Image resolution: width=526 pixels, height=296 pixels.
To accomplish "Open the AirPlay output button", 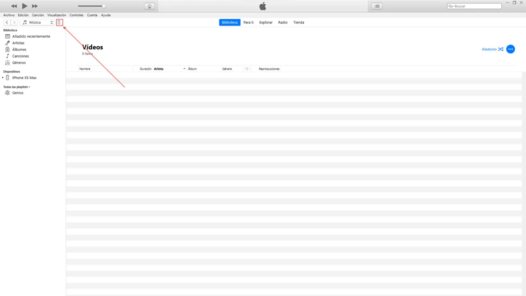I will [x=149, y=6].
